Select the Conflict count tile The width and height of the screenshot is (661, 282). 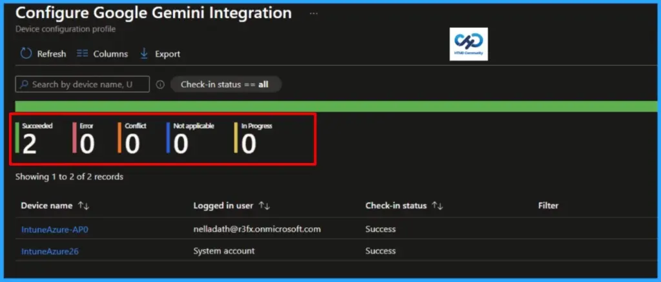coord(132,138)
